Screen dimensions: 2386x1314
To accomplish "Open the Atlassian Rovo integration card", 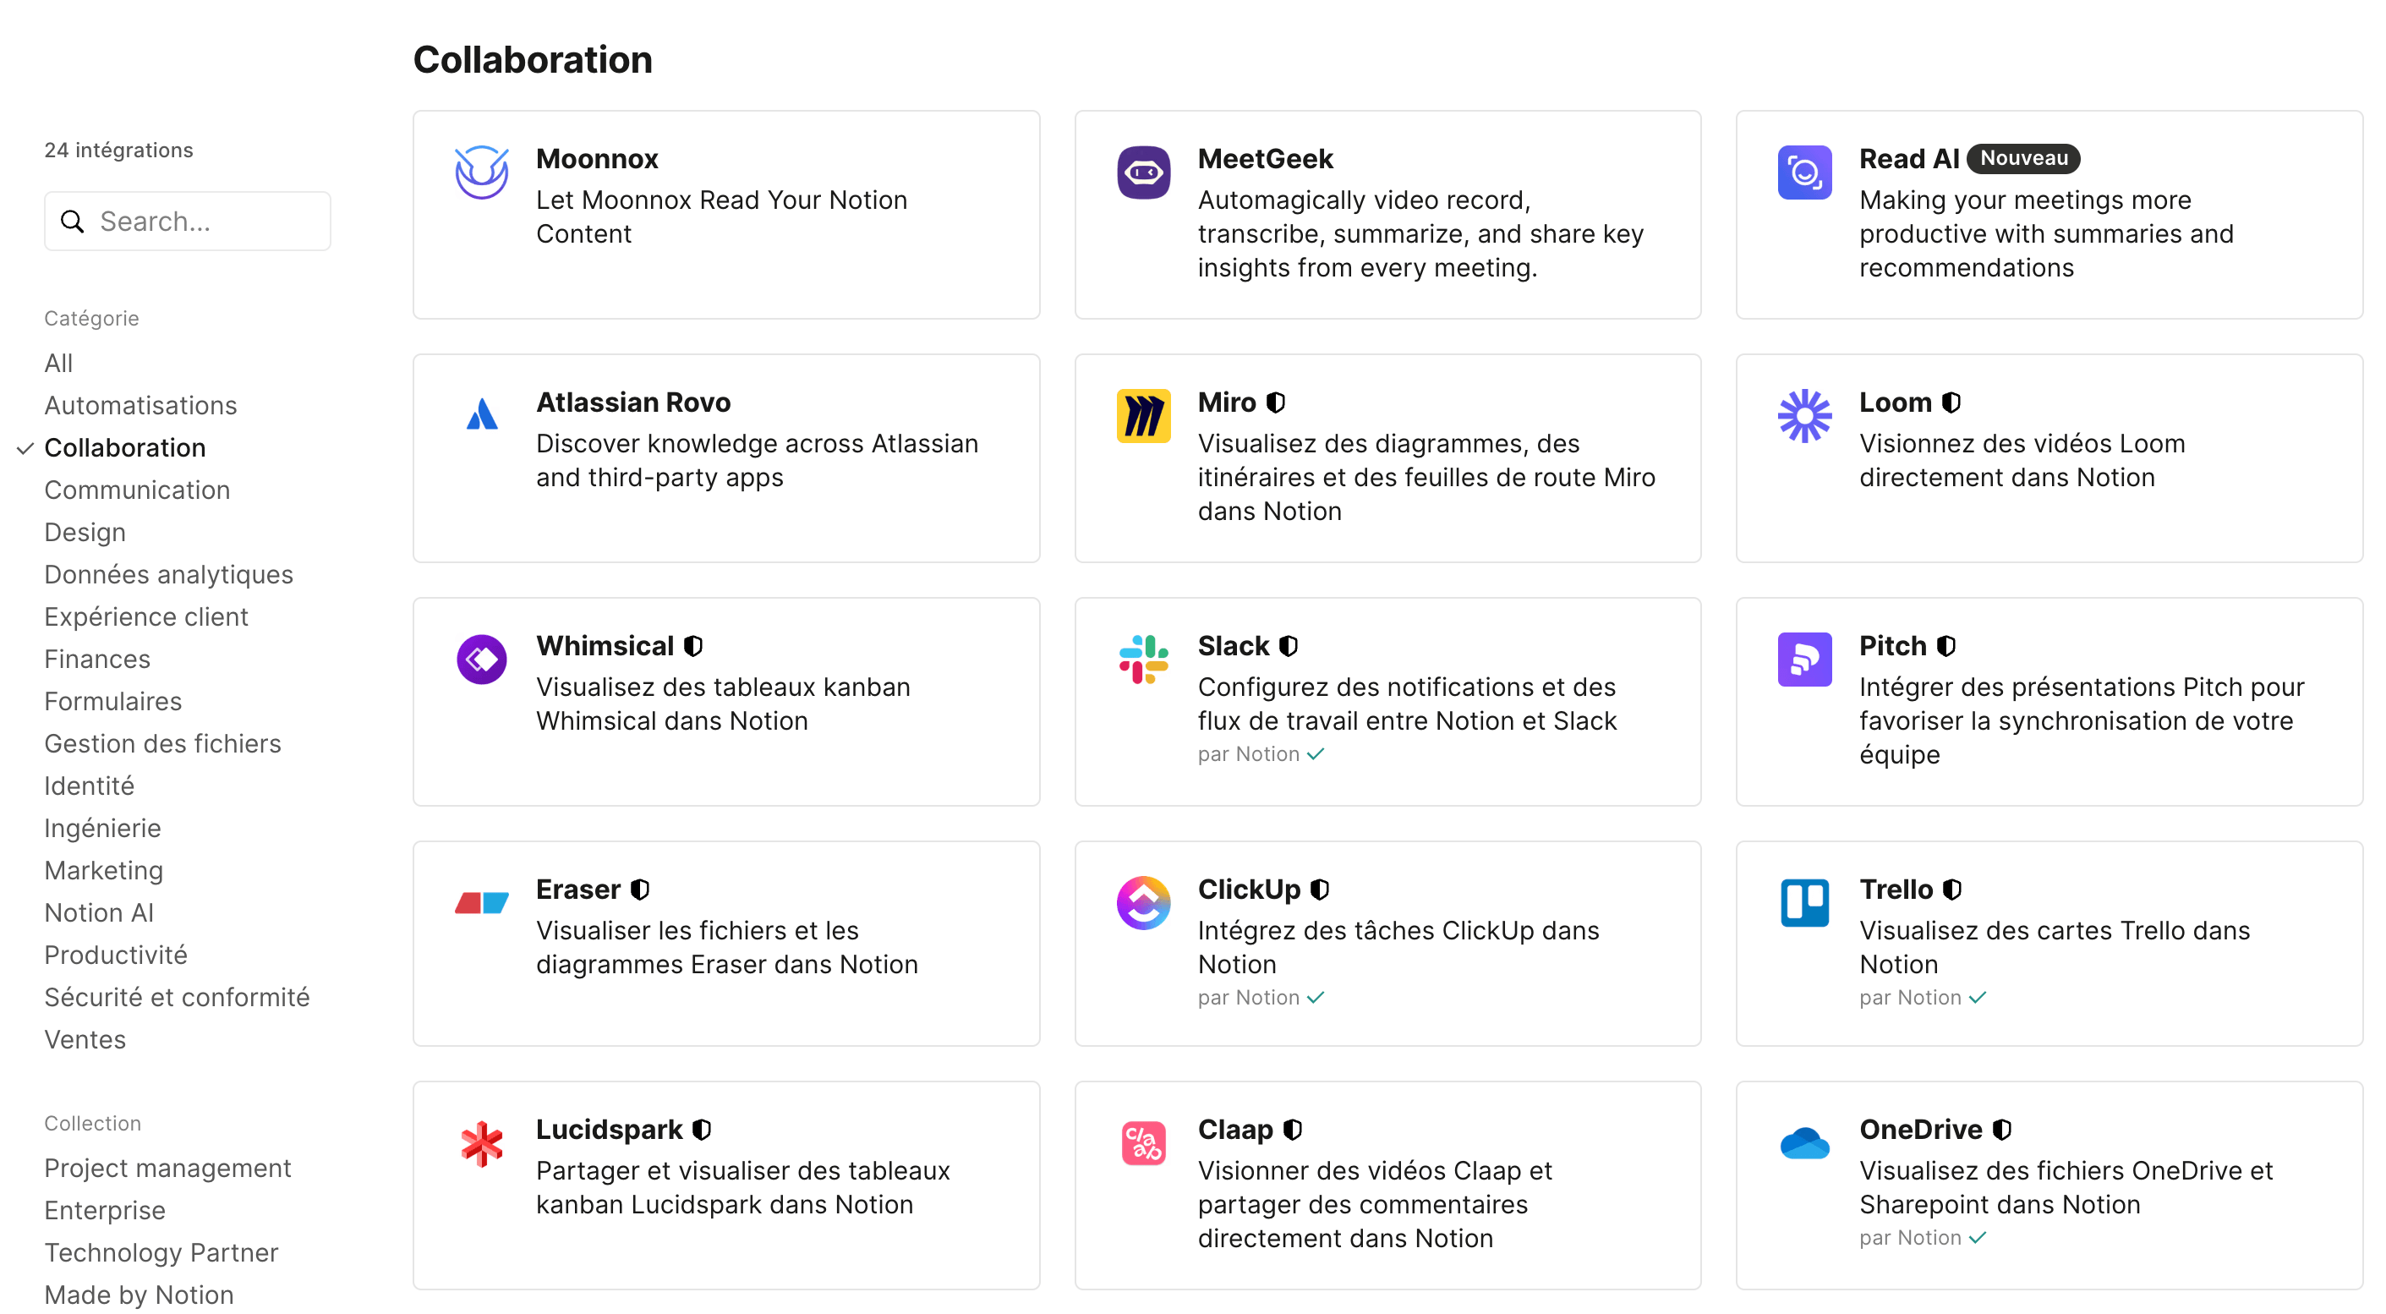I will [726, 458].
